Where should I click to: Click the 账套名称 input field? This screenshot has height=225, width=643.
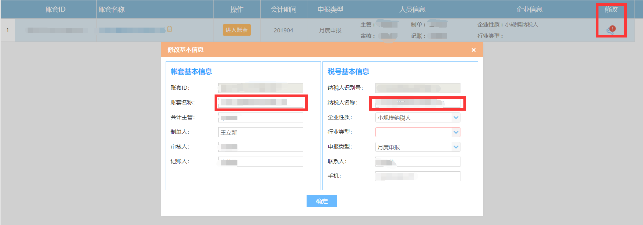pos(261,103)
